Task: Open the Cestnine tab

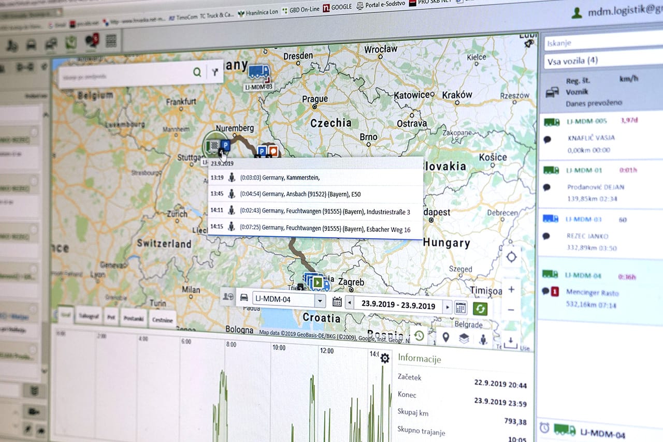Action: 162,320
